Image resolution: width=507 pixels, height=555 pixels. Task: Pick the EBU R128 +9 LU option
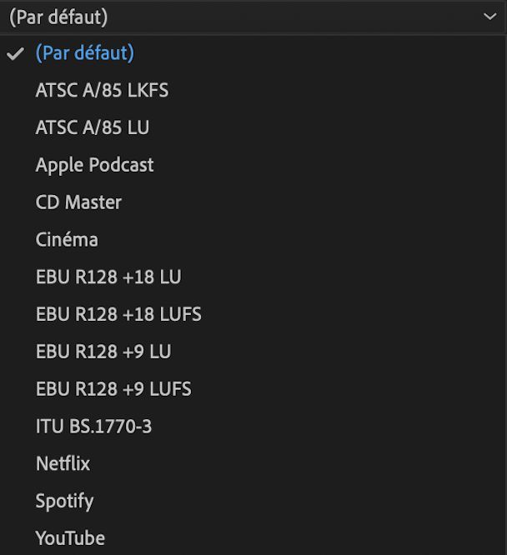pyautogui.click(x=103, y=352)
